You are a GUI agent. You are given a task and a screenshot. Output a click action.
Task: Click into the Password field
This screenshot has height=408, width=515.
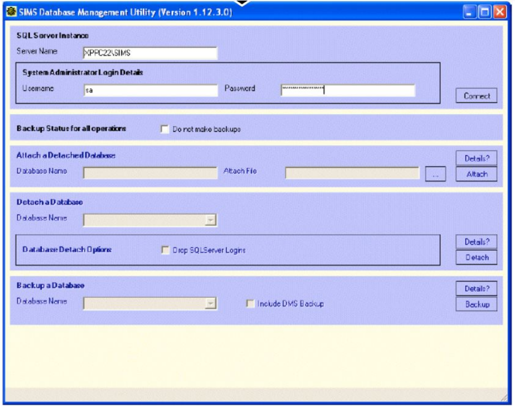pos(347,90)
